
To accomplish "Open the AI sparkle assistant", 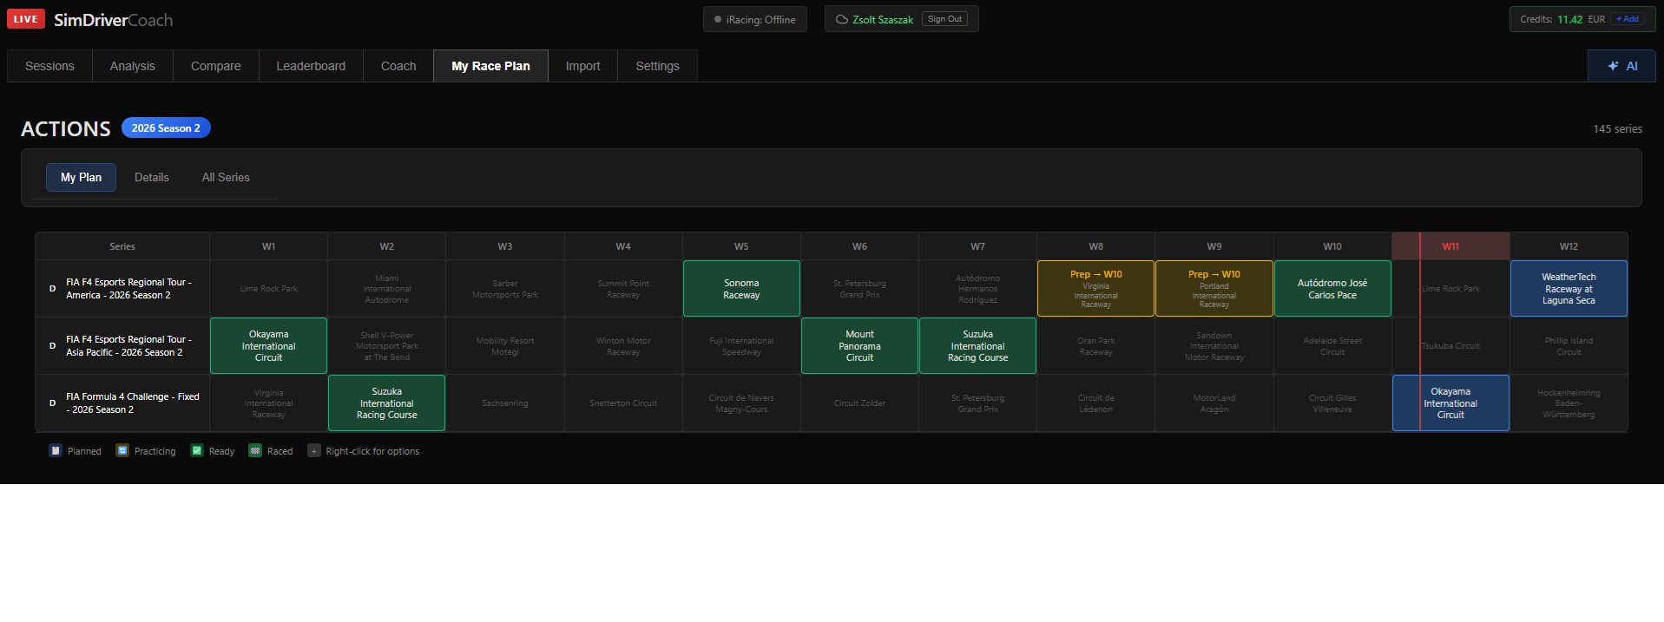I will pos(1621,66).
